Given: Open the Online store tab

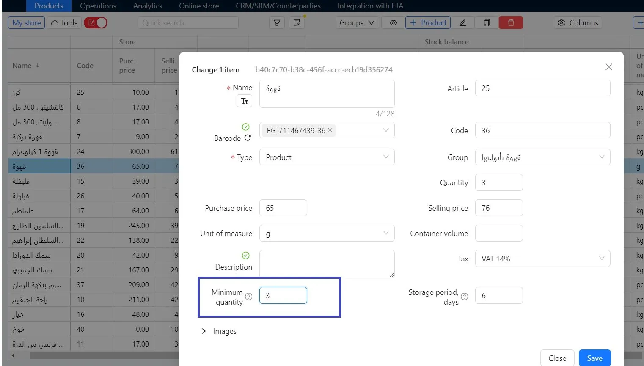Looking at the screenshot, I should pos(199,6).
